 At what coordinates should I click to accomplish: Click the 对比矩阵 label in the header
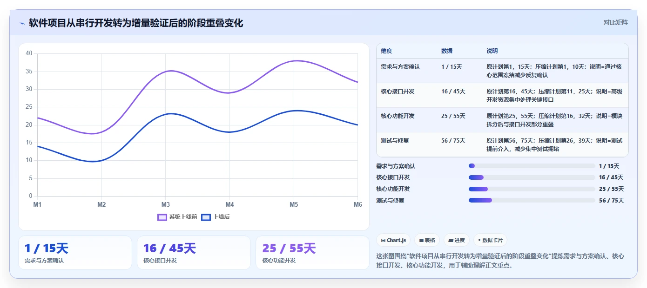click(615, 22)
